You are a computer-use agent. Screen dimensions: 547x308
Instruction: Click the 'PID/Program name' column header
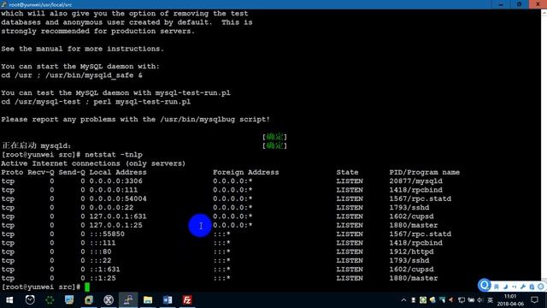[x=425, y=172]
